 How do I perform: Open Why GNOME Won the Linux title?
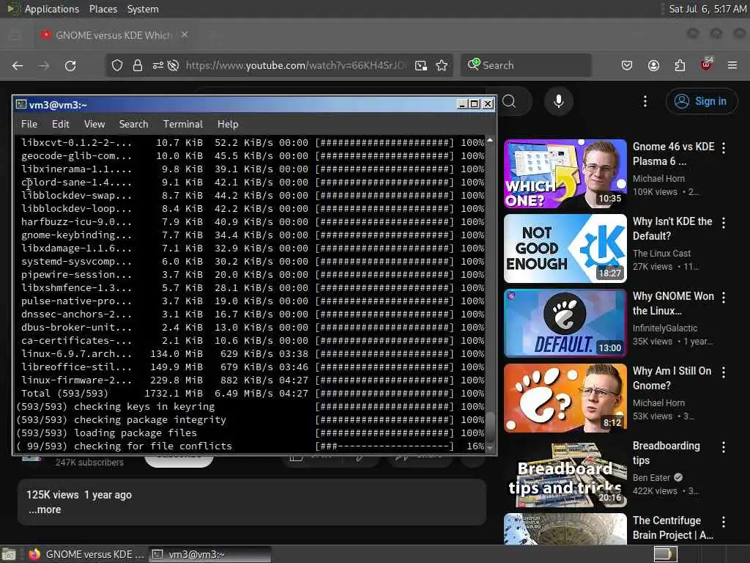point(674,303)
